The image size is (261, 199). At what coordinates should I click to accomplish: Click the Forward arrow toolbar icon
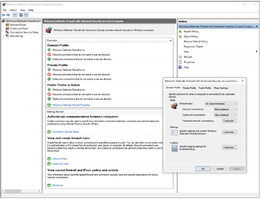coord(8,15)
